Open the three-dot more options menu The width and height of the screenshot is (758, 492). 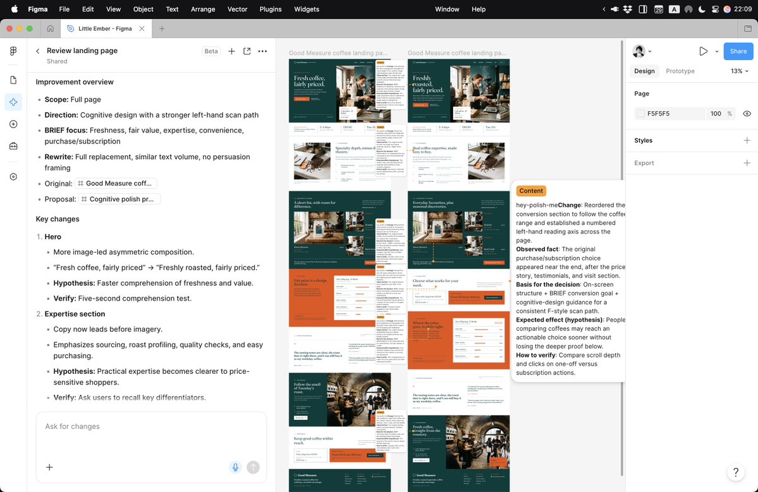262,51
